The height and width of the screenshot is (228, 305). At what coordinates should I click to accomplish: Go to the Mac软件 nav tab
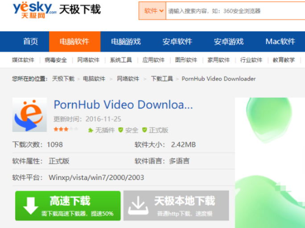(280, 41)
